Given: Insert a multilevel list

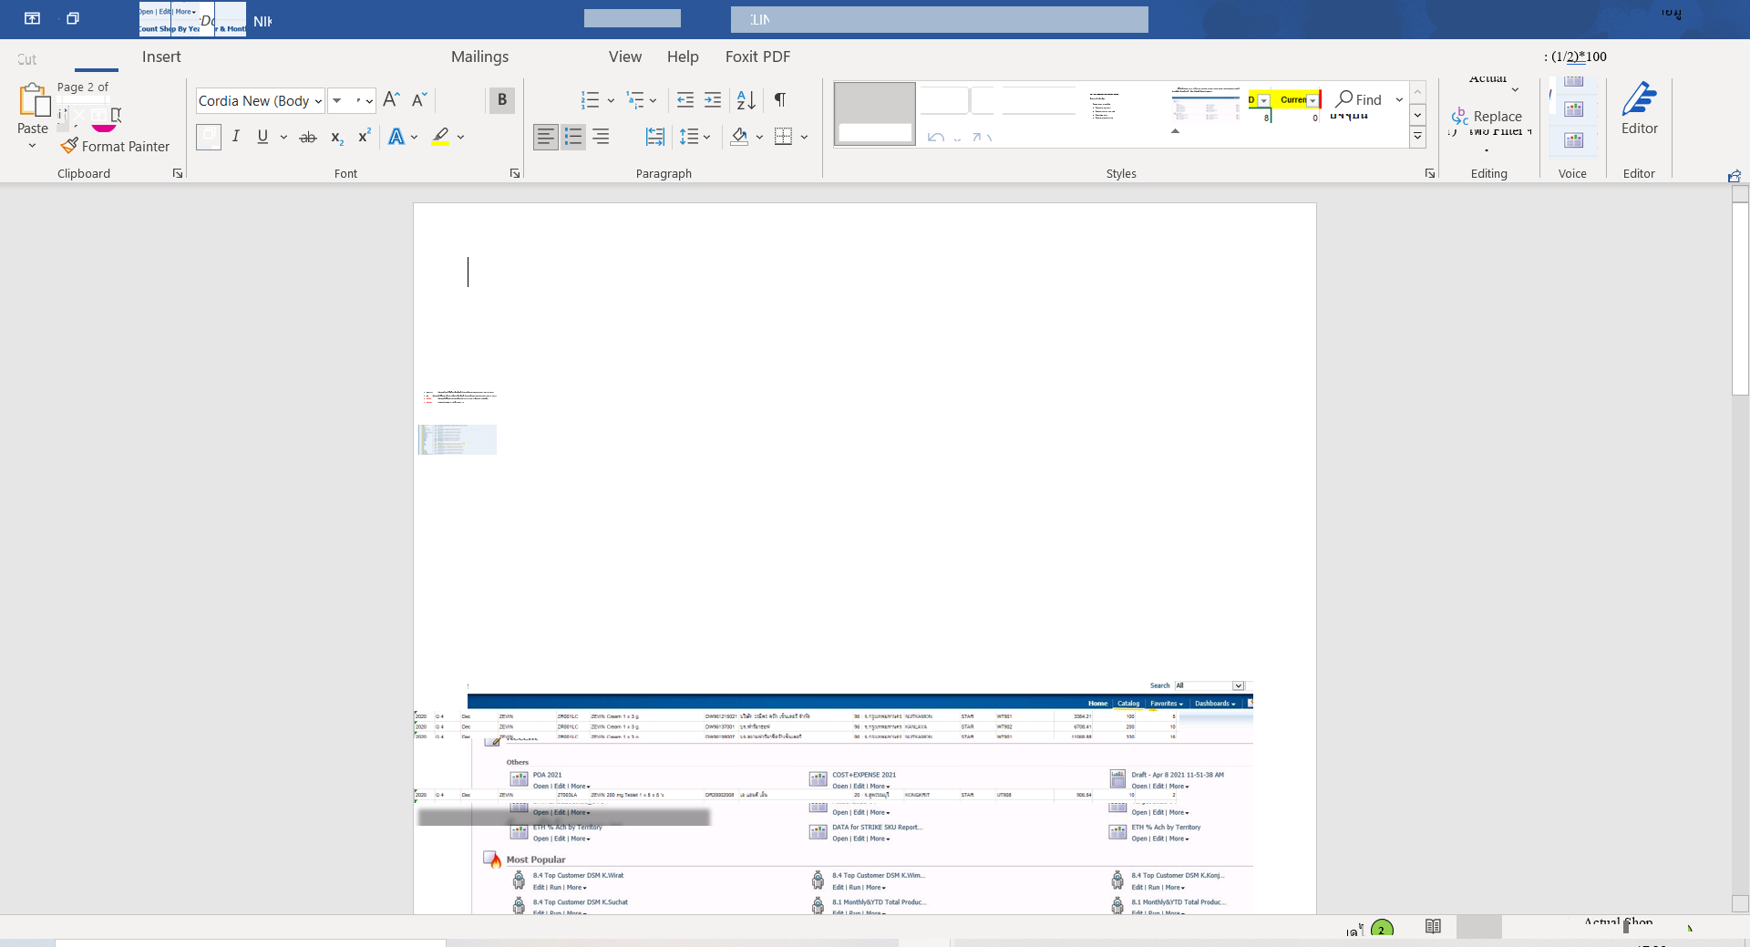Looking at the screenshot, I should 635,99.
